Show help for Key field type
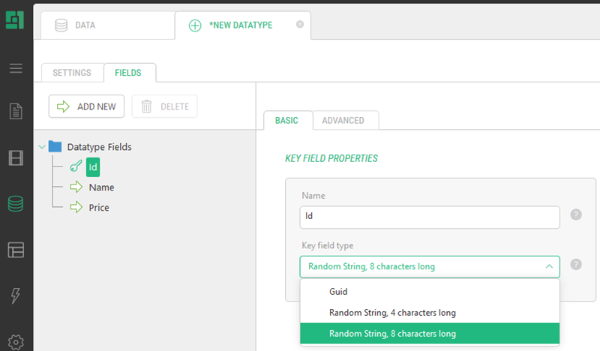 tap(576, 265)
